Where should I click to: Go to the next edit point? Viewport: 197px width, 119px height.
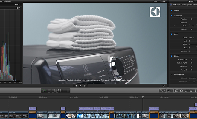(x=85, y=86)
